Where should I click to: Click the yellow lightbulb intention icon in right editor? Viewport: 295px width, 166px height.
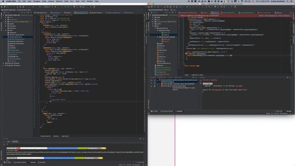click(186, 53)
